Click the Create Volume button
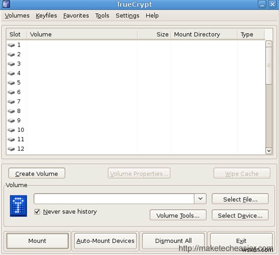This screenshot has height=255, width=279. (x=37, y=173)
